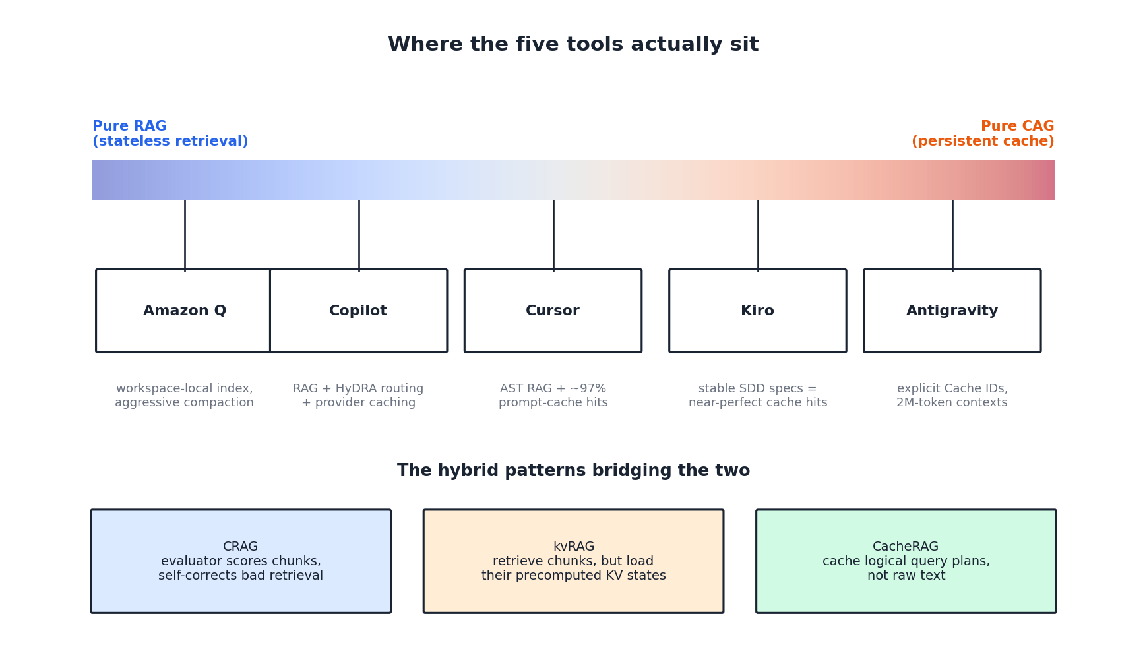
Task: Select the orange kvRAG pattern card
Action: pyautogui.click(x=573, y=561)
